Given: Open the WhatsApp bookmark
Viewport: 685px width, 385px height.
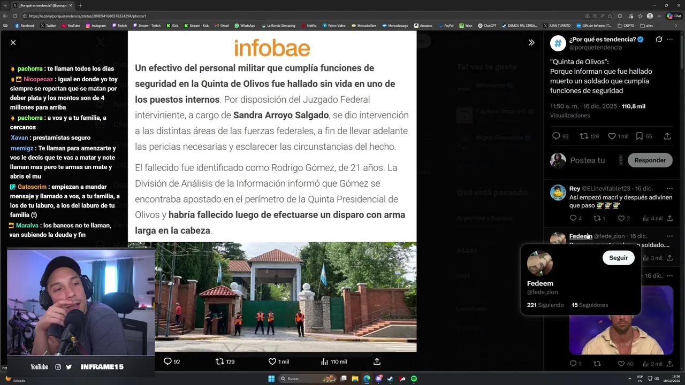Looking at the screenshot, I should (x=245, y=26).
